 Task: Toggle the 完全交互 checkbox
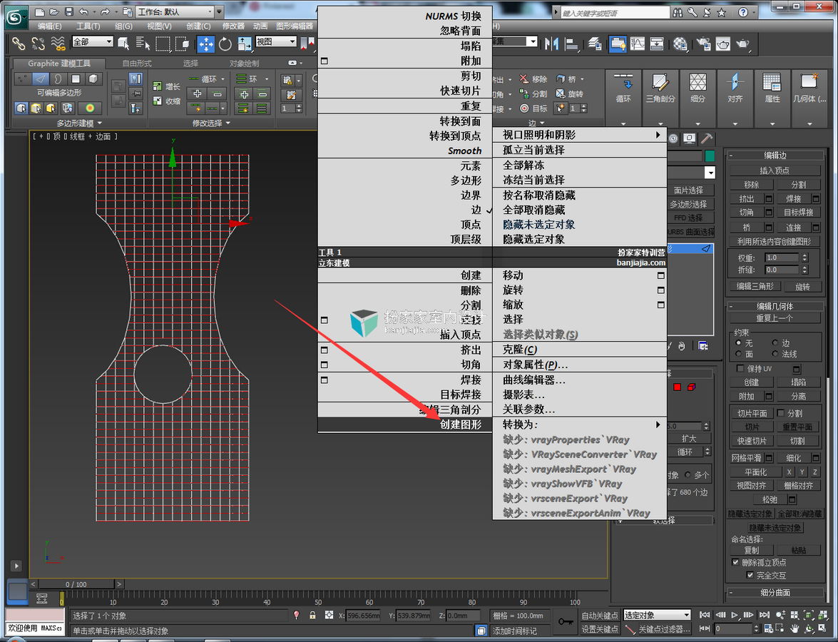[750, 575]
